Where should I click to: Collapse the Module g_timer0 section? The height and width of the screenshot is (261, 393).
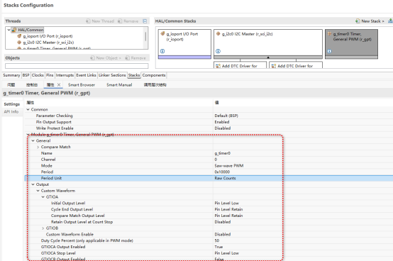pos(28,135)
